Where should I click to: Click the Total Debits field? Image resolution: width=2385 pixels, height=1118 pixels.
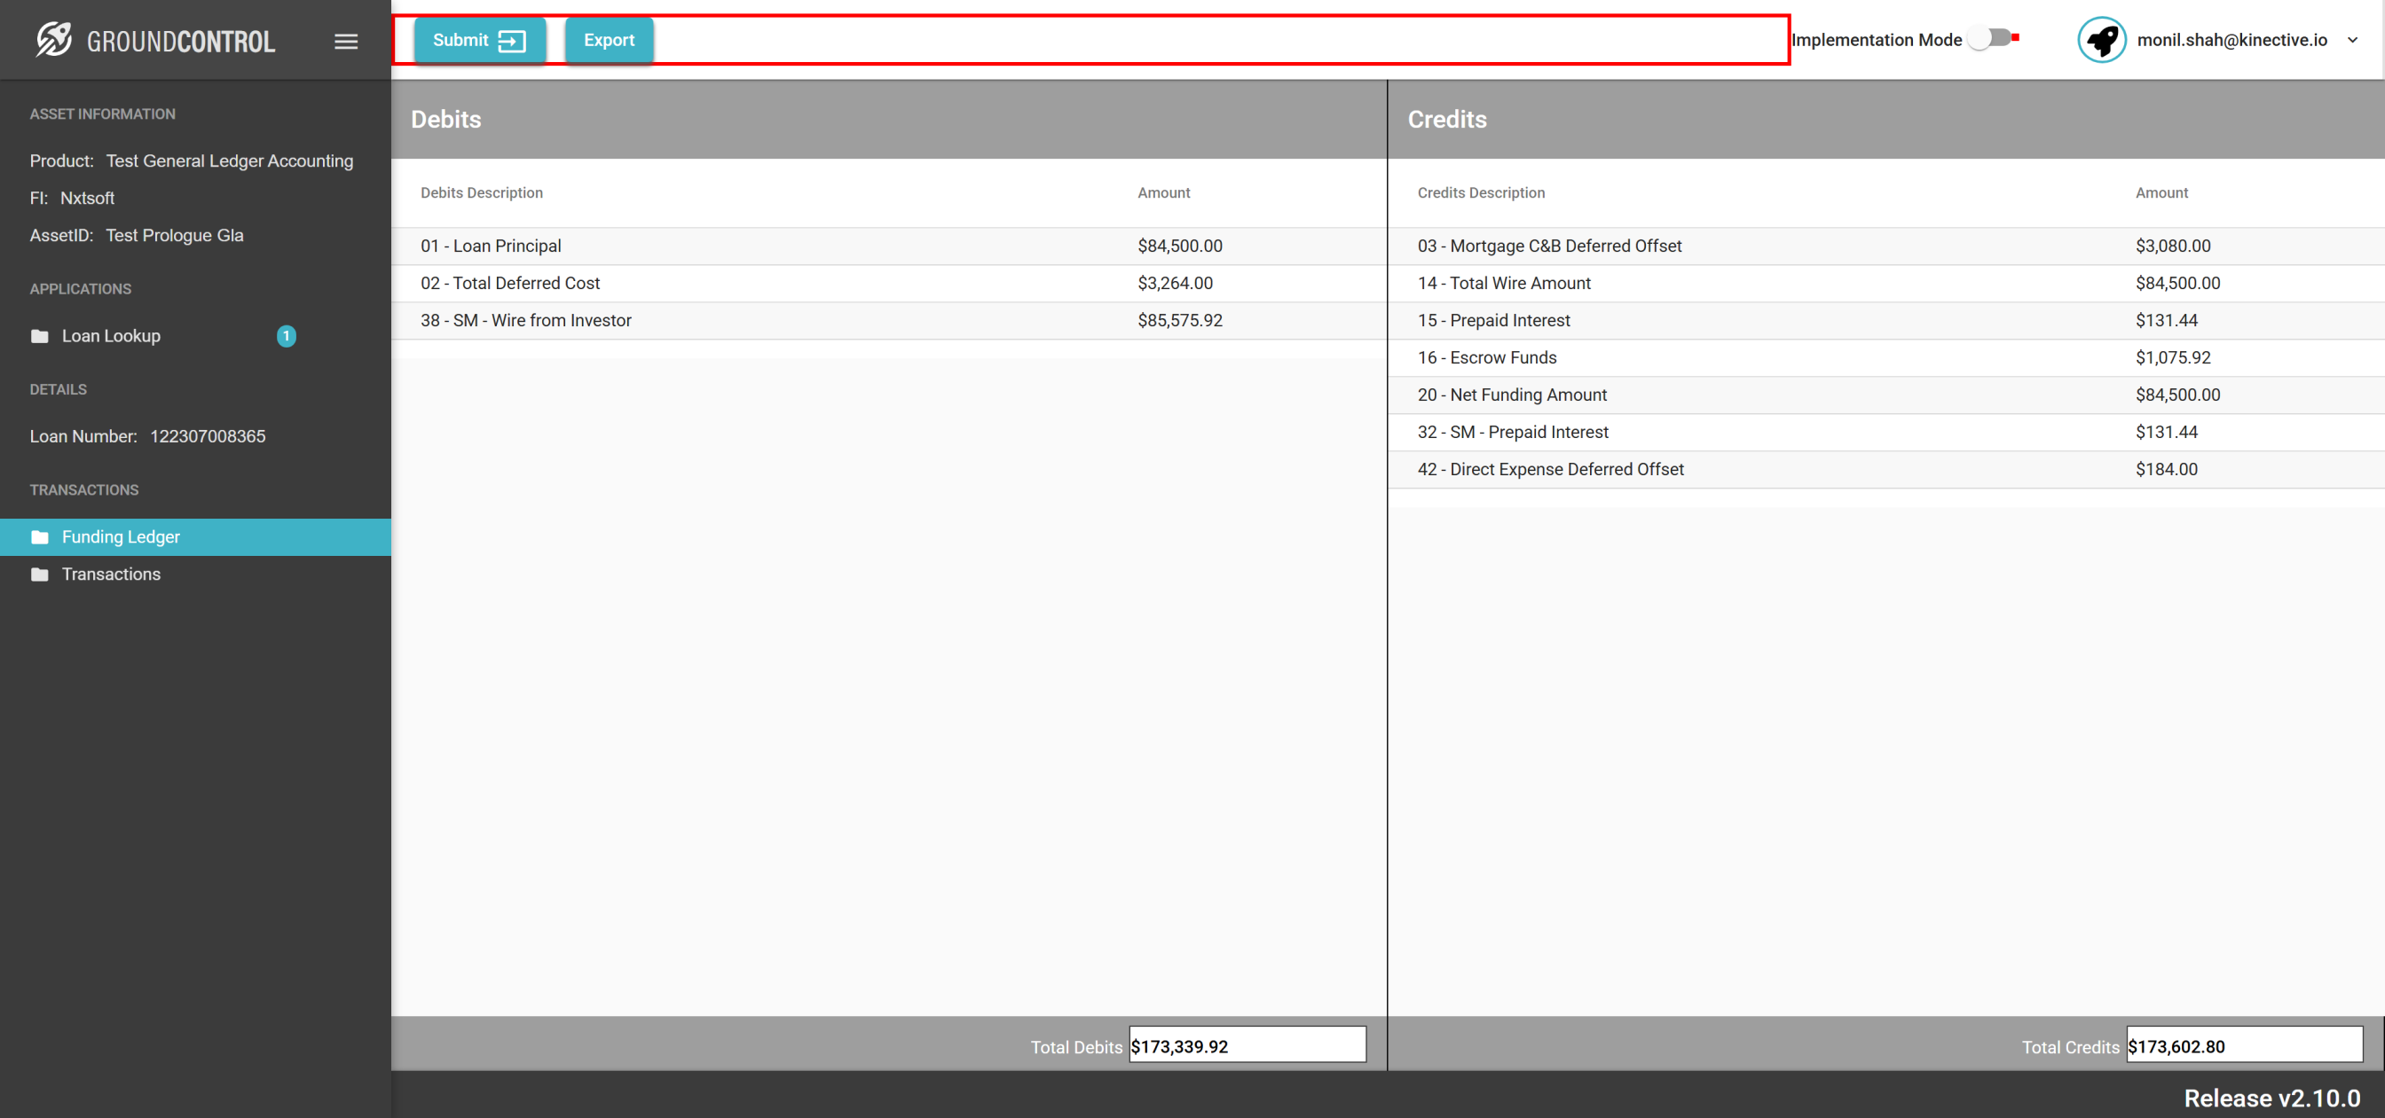[1247, 1045]
